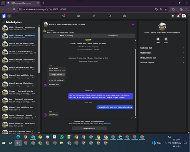Open the Windows notification center icon
Screen dimensions: 190x152
click(x=185, y=143)
